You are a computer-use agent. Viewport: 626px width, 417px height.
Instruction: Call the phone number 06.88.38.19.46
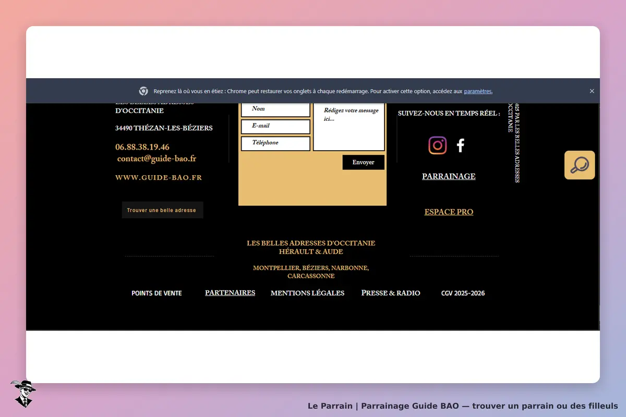(x=142, y=147)
